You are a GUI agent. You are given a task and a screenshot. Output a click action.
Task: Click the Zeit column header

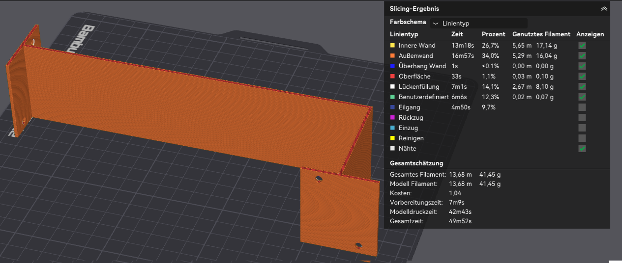point(457,34)
